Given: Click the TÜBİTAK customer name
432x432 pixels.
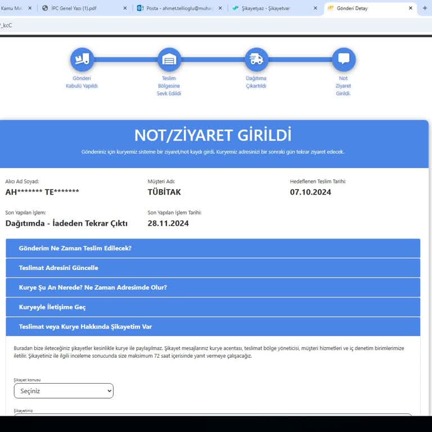Looking at the screenshot, I should point(164,192).
